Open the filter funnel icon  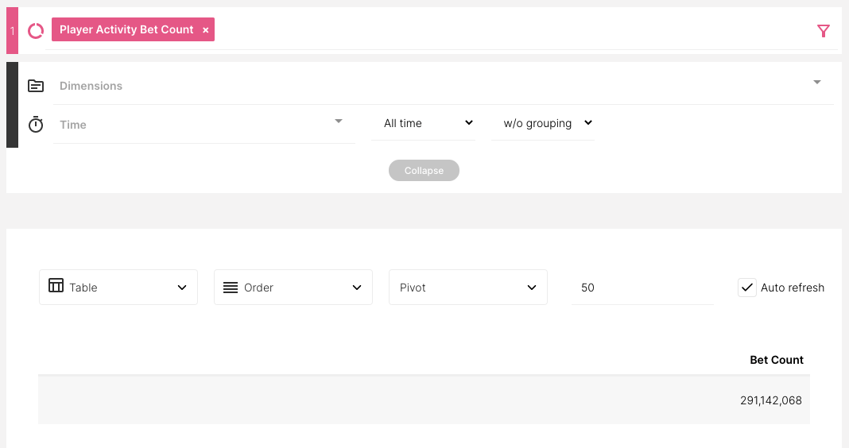[824, 31]
